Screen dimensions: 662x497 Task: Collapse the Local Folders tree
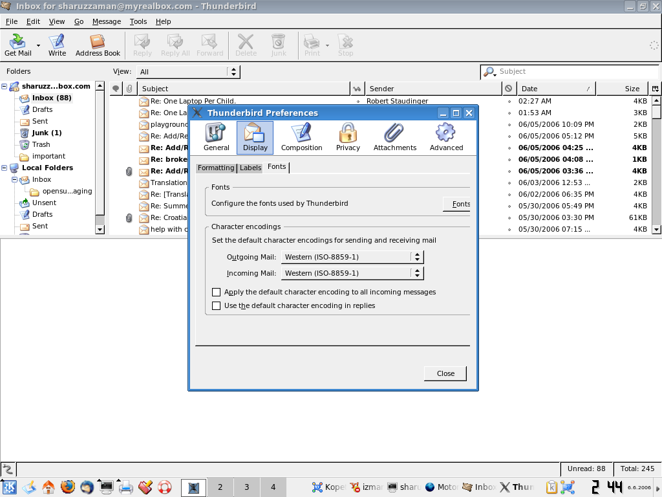click(x=5, y=168)
